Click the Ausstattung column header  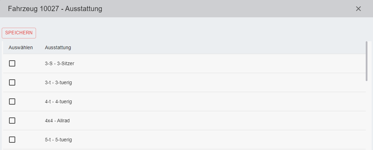tap(58, 47)
